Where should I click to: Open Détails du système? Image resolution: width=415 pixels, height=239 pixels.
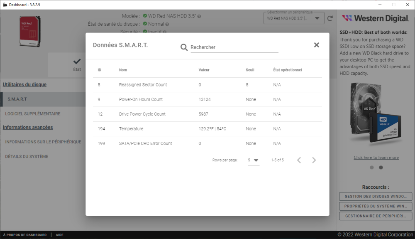click(x=27, y=156)
